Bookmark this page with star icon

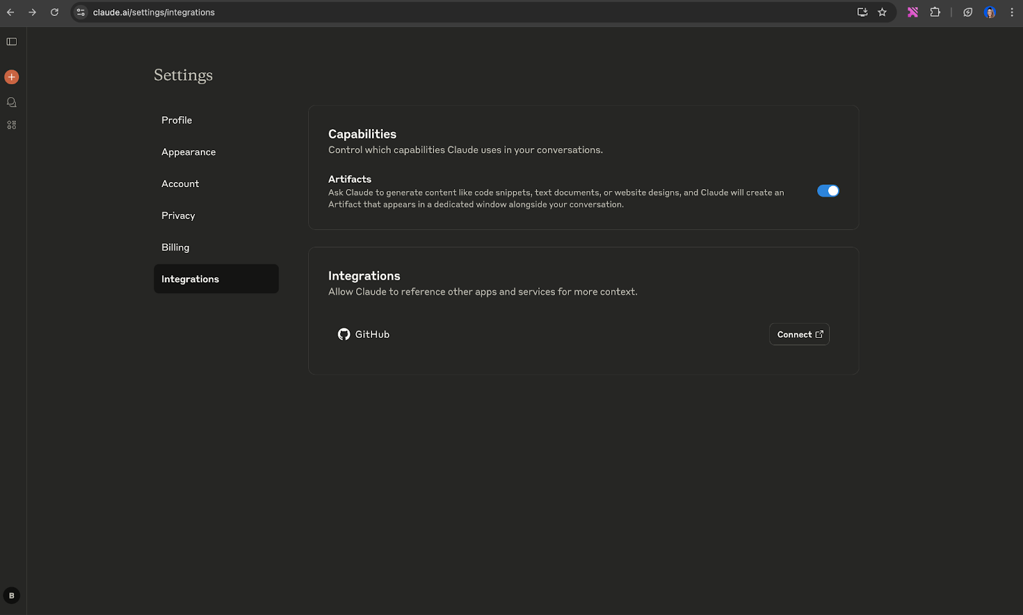[882, 12]
